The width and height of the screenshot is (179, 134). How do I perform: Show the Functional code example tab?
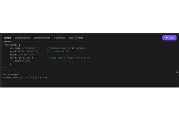(59, 38)
